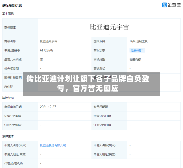Click the 申请人名称(英文) label
Viewport: 183px width, 168px height.
(x=105, y=145)
